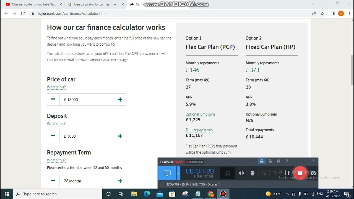354x199 pixels.
Task: View site information via the lock icon
Action: point(33,14)
